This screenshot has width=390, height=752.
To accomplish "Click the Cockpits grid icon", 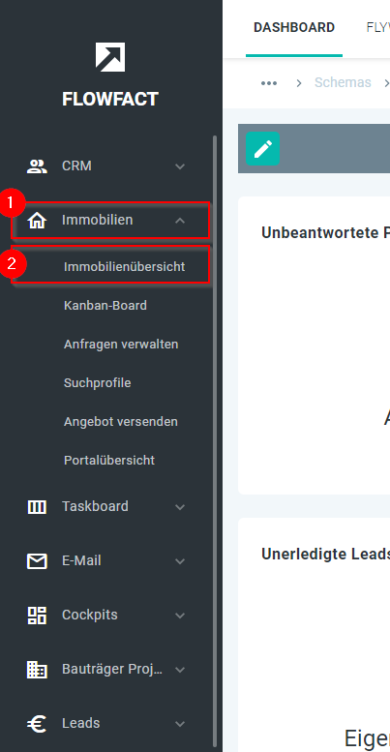I will (x=37, y=616).
